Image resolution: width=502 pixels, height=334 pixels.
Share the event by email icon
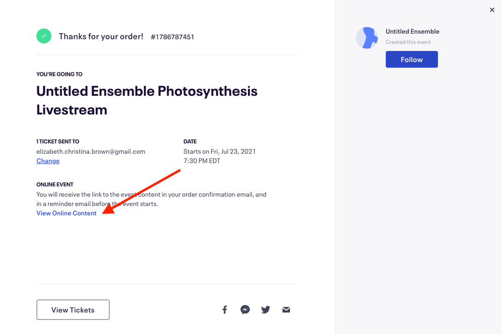[x=286, y=310]
